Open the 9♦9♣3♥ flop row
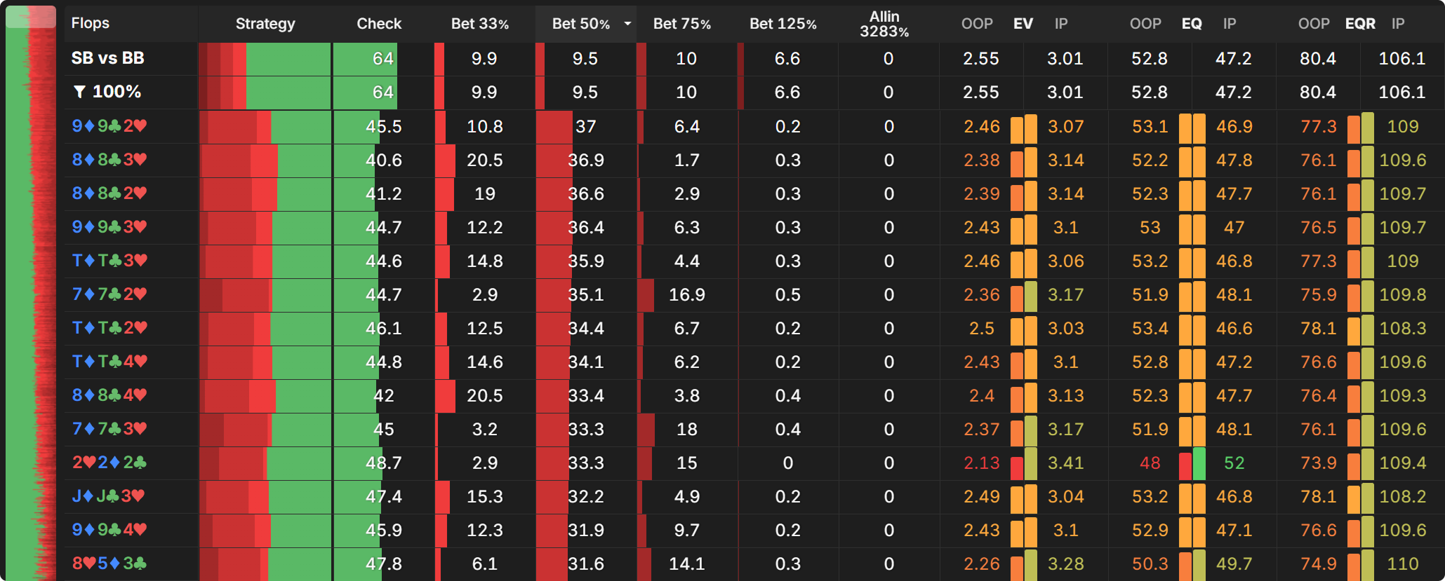 pyautogui.click(x=109, y=227)
